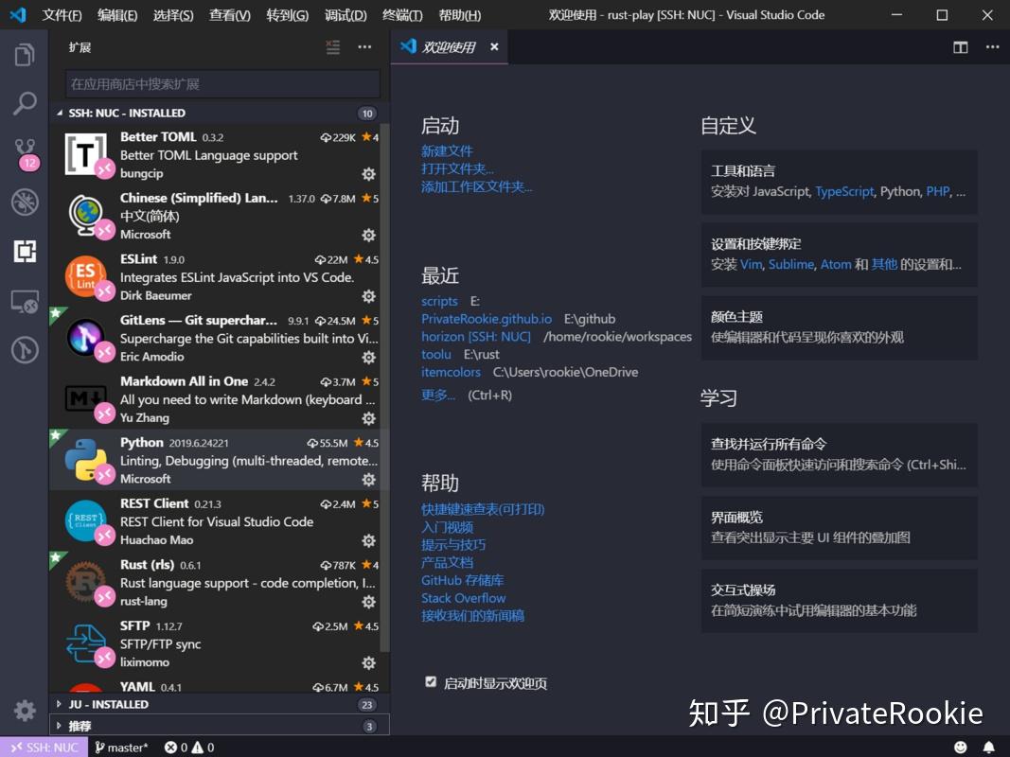1010x757 pixels.
Task: Open the 文件(F) menu
Action: pyautogui.click(x=62, y=15)
